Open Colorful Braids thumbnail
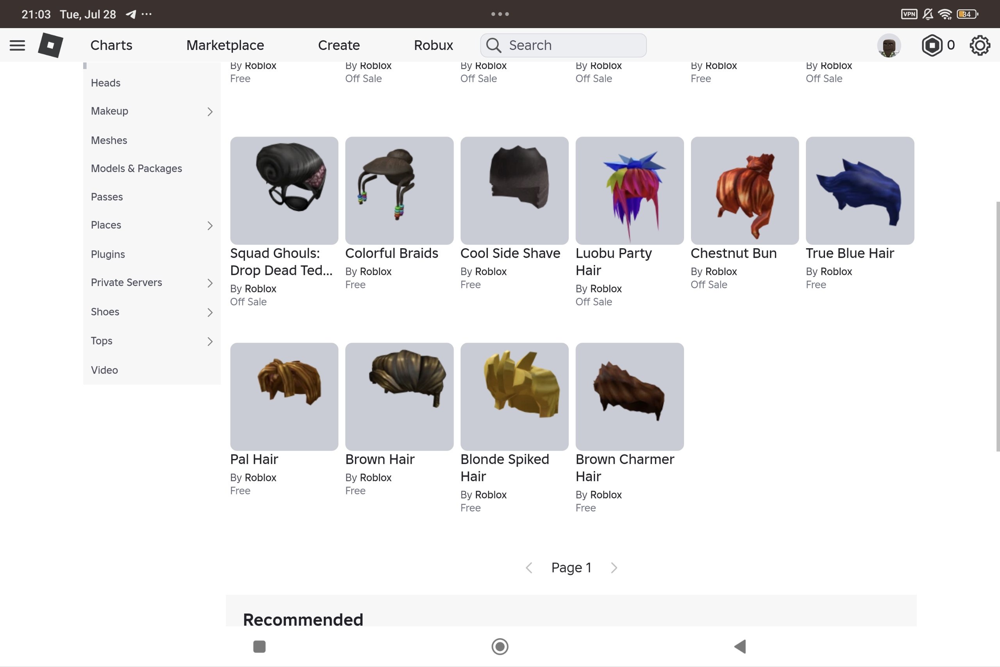The image size is (1000, 667). pyautogui.click(x=399, y=190)
